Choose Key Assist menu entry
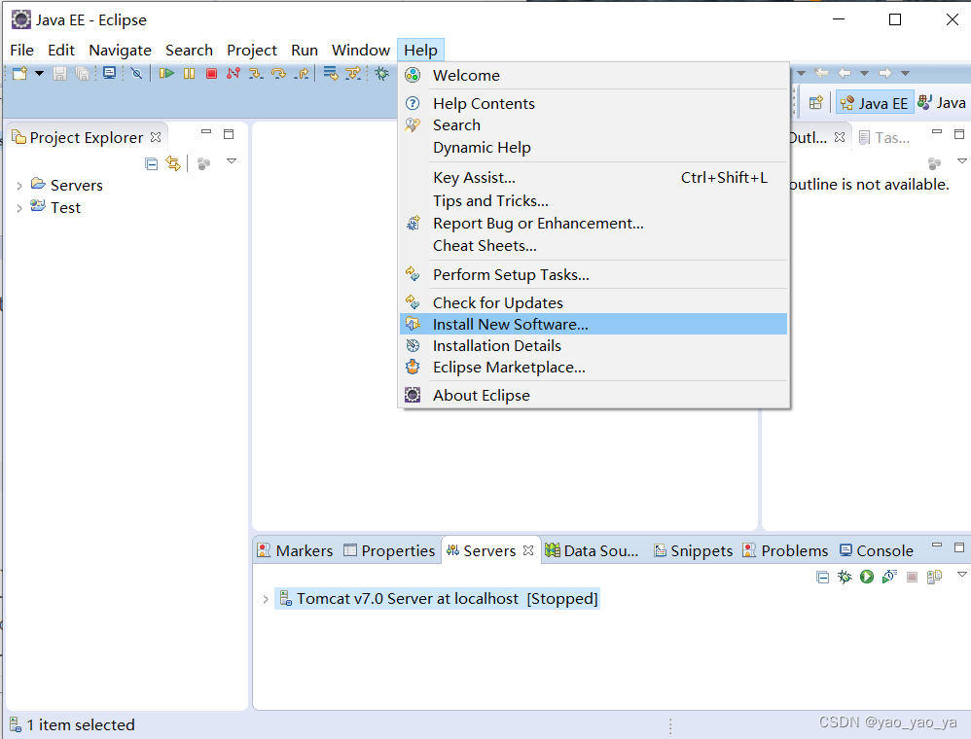Viewport: 971px width, 739px height. coord(593,178)
